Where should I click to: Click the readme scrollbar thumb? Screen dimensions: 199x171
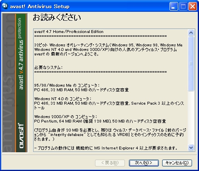pyautogui.click(x=191, y=64)
